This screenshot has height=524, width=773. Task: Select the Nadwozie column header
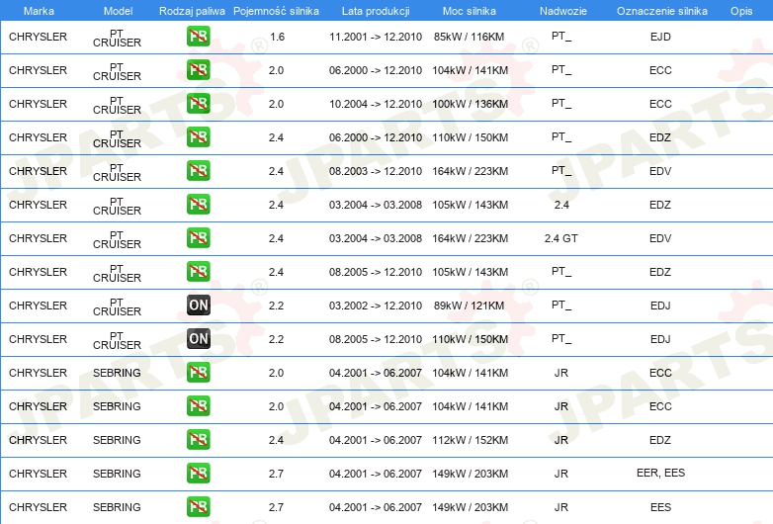tap(560, 10)
